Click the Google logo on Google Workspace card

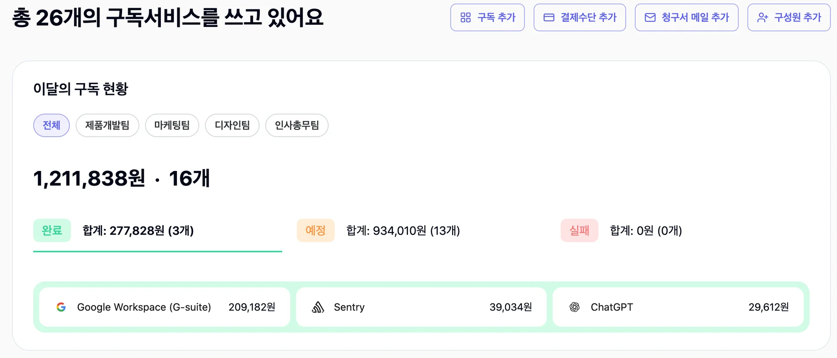click(x=61, y=307)
